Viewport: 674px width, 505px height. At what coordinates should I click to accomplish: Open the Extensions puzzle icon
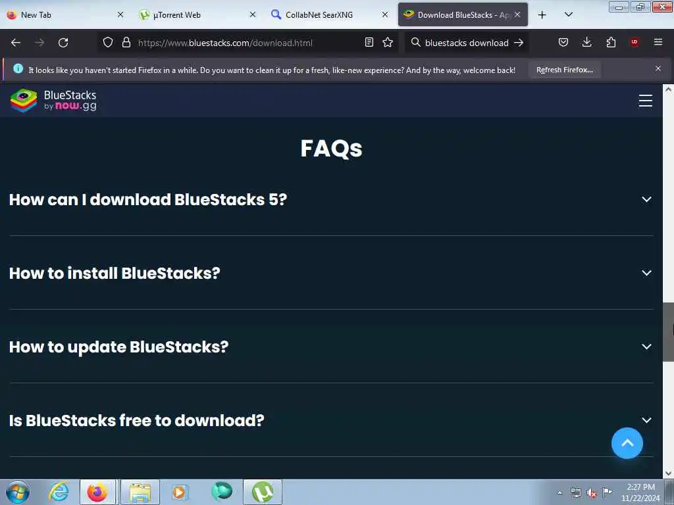click(x=611, y=43)
